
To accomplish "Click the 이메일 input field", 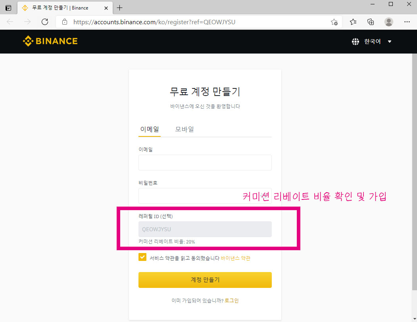I will pos(205,163).
